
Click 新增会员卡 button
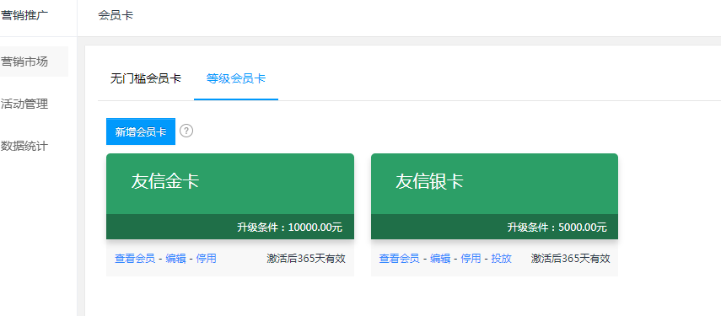(x=141, y=131)
